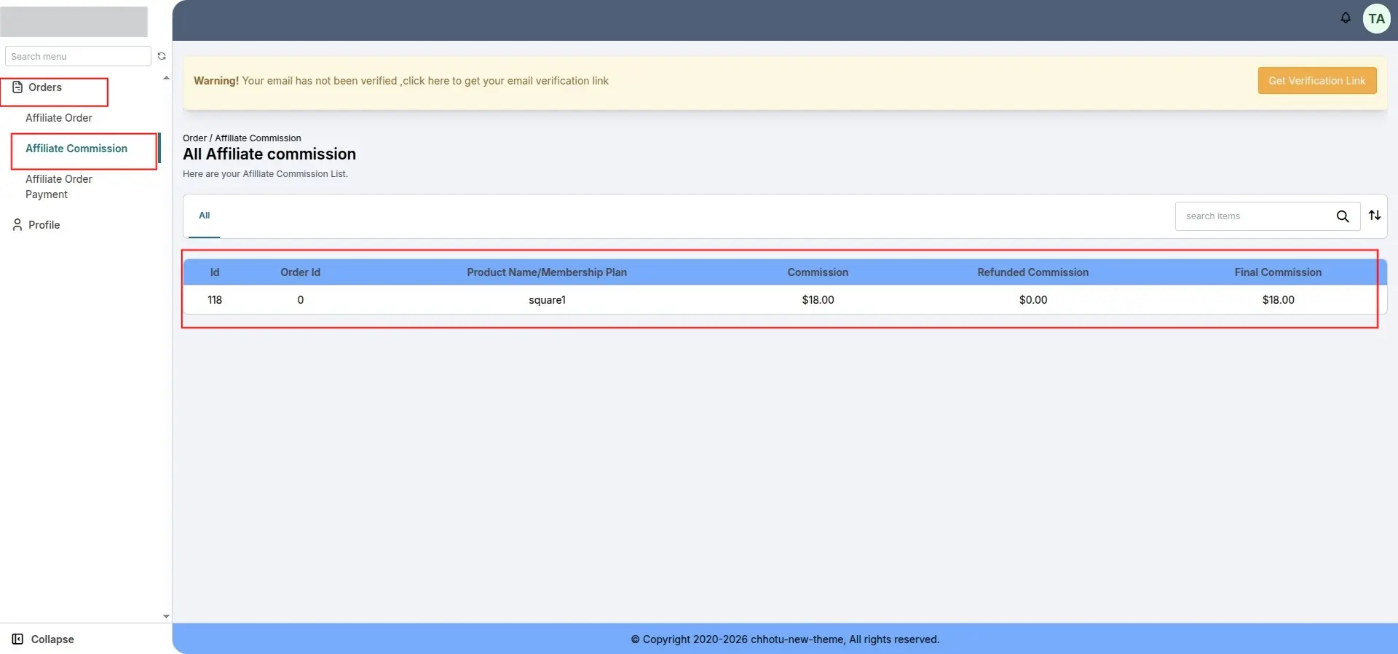1398x654 pixels.
Task: Click the Collapse label in sidebar
Action: click(52, 639)
